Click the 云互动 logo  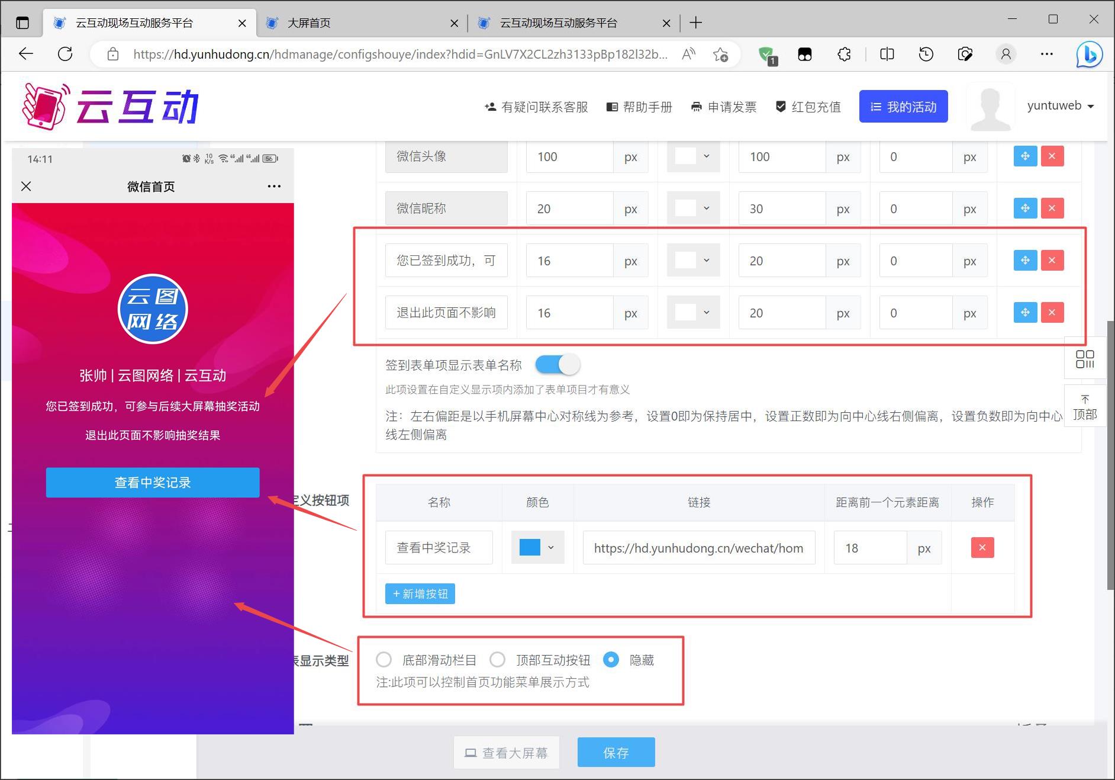111,107
